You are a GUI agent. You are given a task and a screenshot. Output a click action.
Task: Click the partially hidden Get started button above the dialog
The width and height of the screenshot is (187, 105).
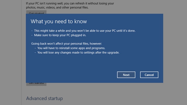(x=36, y=12)
